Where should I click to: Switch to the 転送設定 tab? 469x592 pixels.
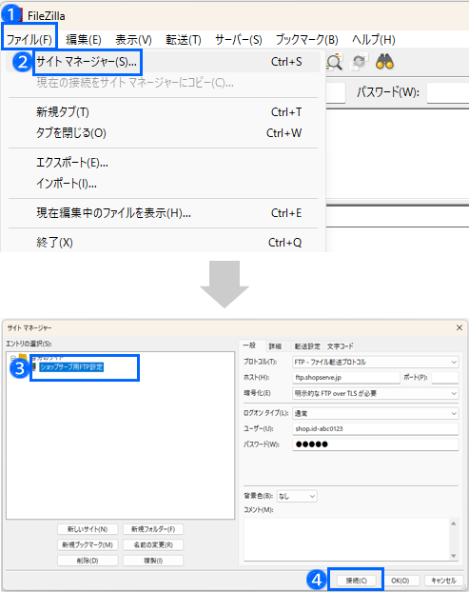click(x=307, y=346)
